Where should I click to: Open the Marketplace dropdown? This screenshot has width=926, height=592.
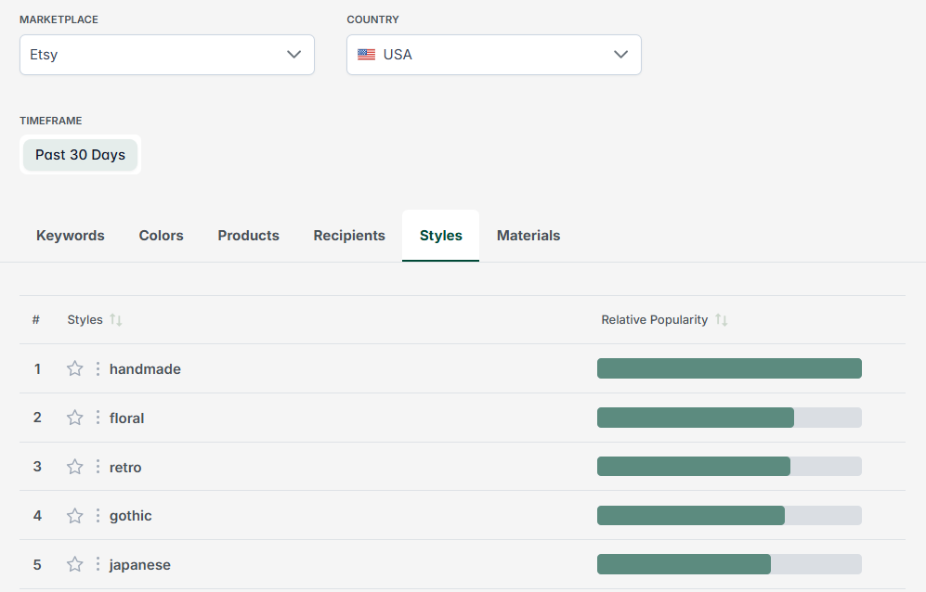(x=166, y=55)
